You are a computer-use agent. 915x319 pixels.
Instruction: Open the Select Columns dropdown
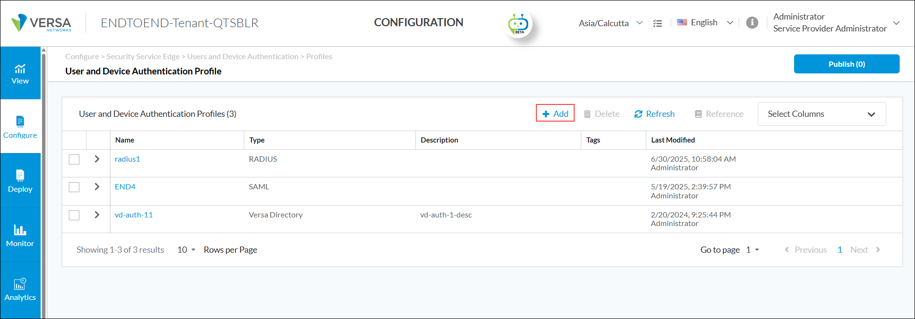click(x=822, y=114)
